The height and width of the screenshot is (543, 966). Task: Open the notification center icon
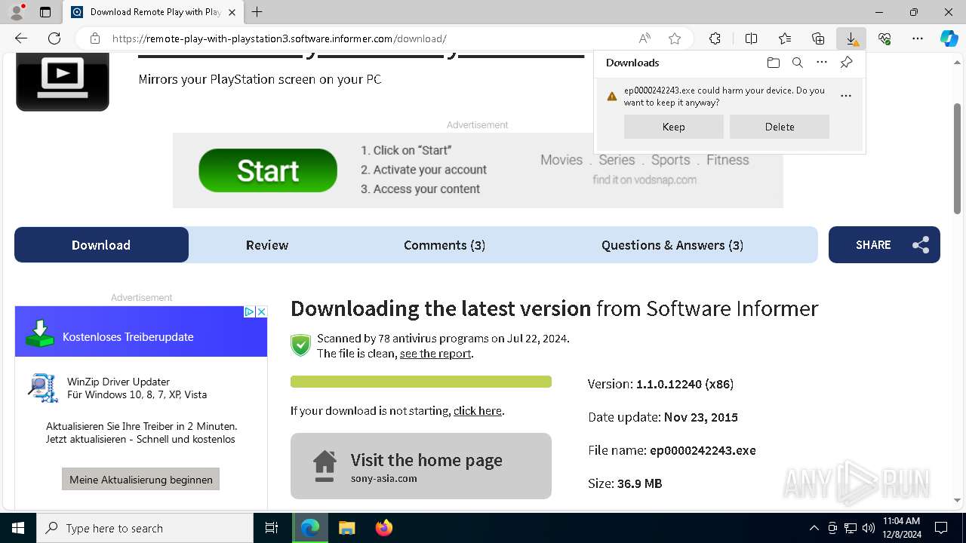click(x=941, y=528)
